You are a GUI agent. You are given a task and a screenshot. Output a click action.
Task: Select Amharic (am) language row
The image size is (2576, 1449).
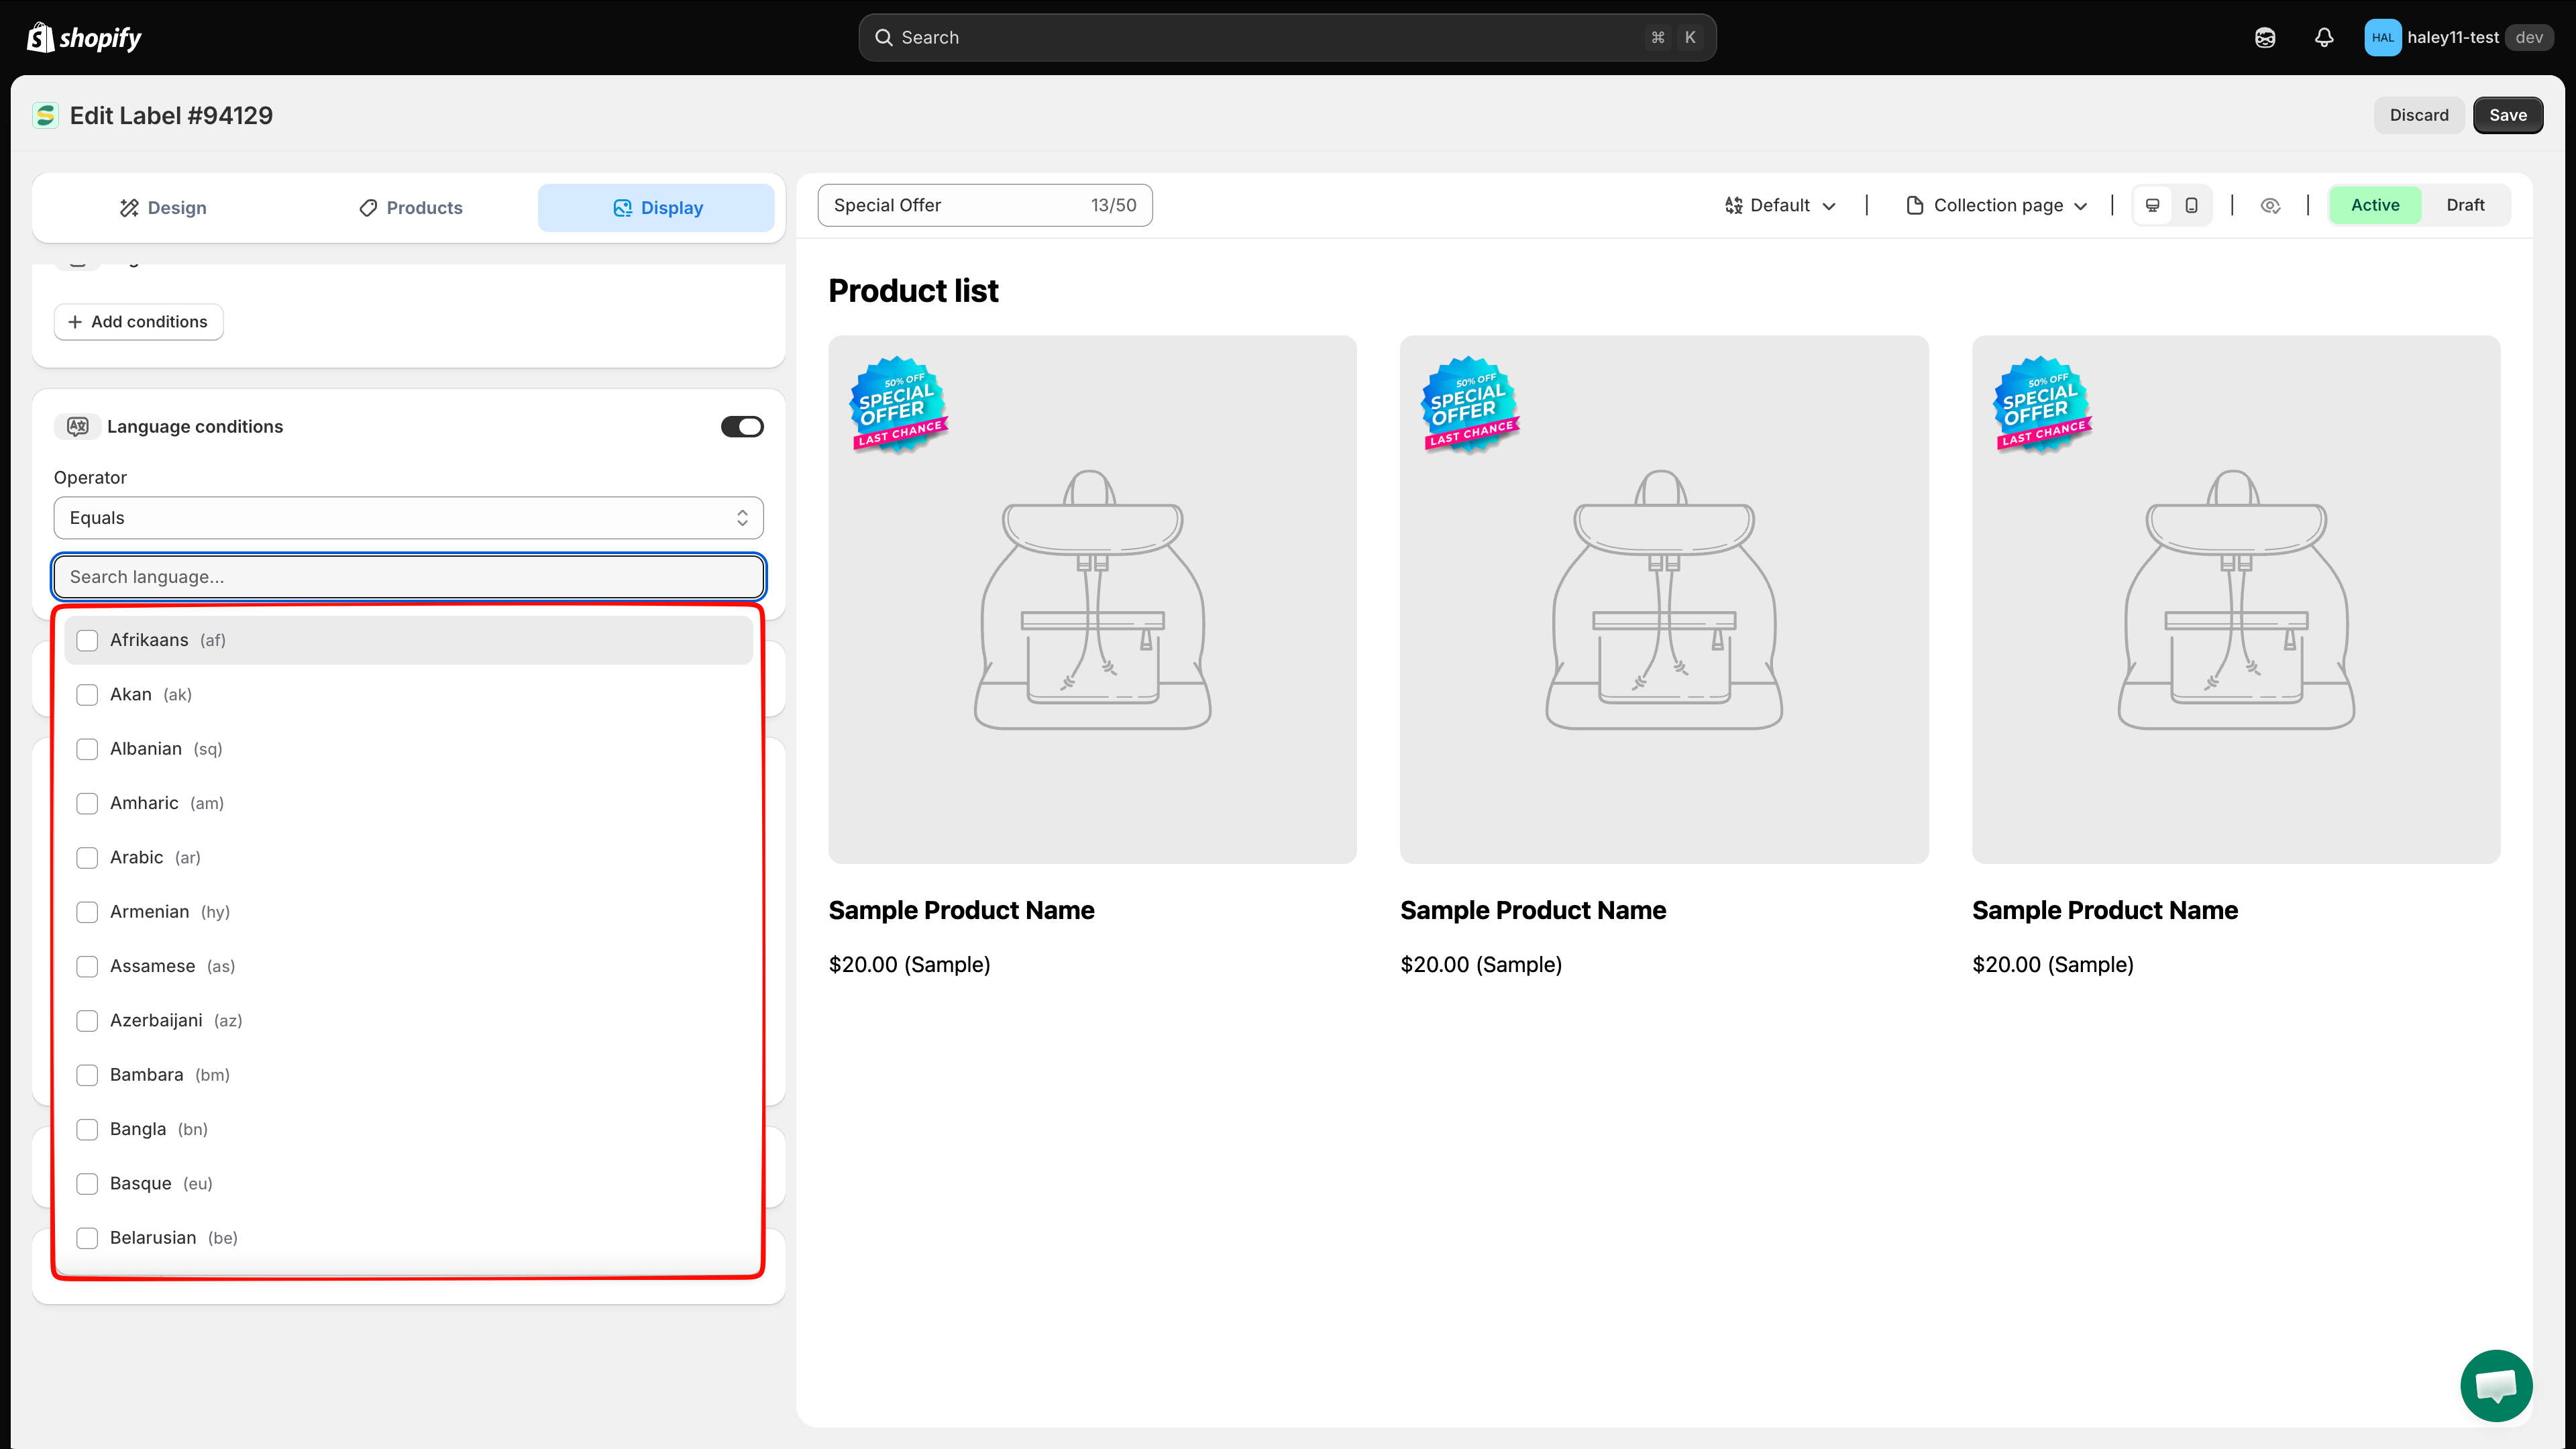(x=408, y=803)
